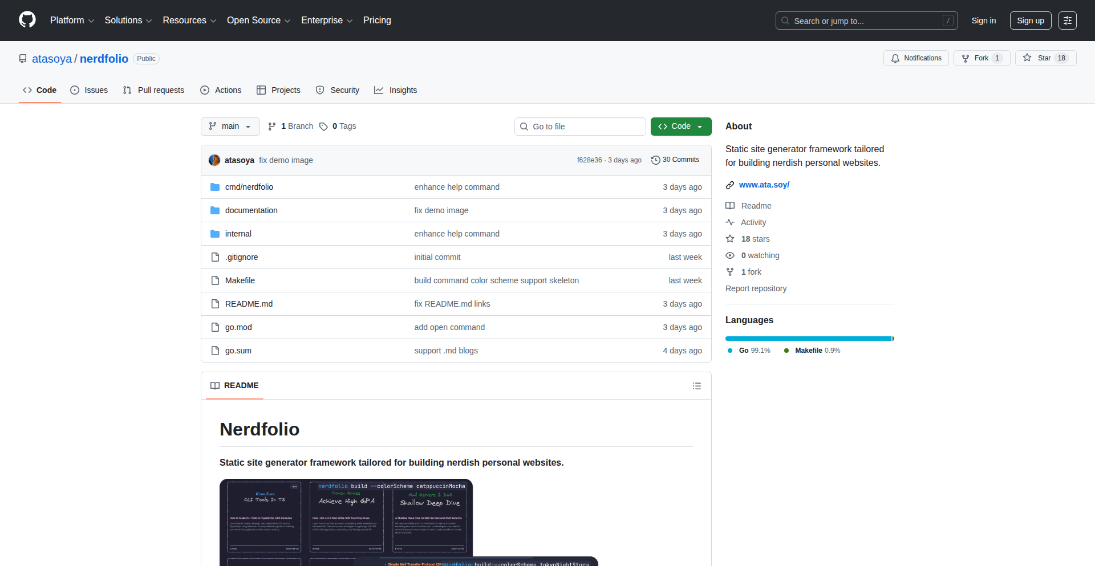Viewport: 1095px width, 566px height.
Task: Open the Pull requests tab
Action: tap(153, 90)
